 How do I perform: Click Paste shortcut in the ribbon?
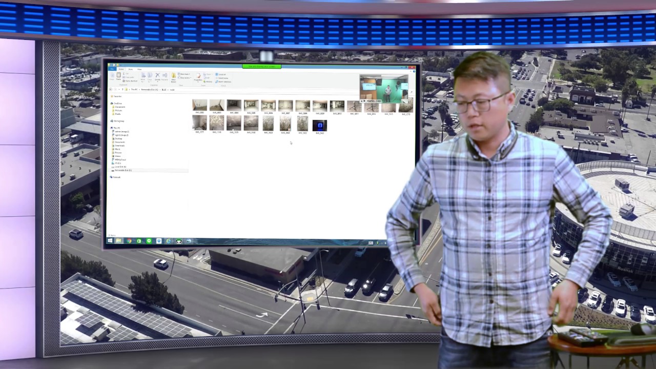(130, 81)
